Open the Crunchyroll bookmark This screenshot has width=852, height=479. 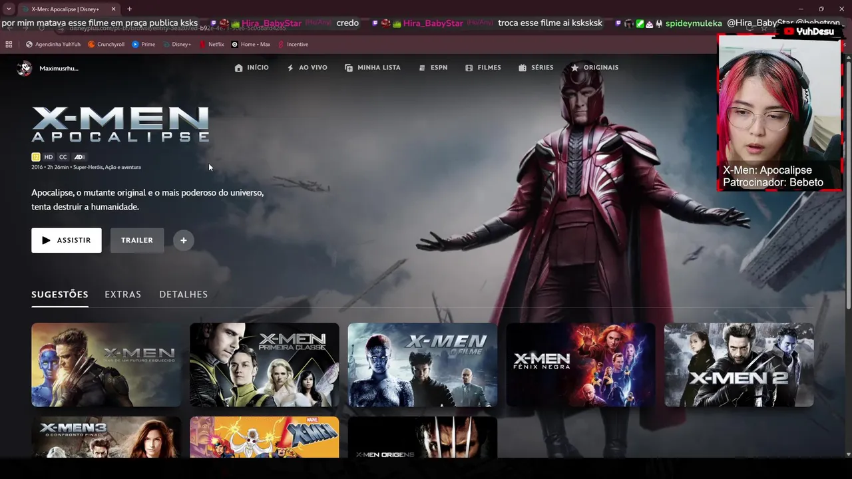(x=106, y=45)
